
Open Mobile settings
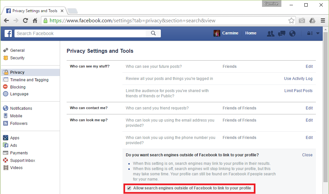[16, 116]
